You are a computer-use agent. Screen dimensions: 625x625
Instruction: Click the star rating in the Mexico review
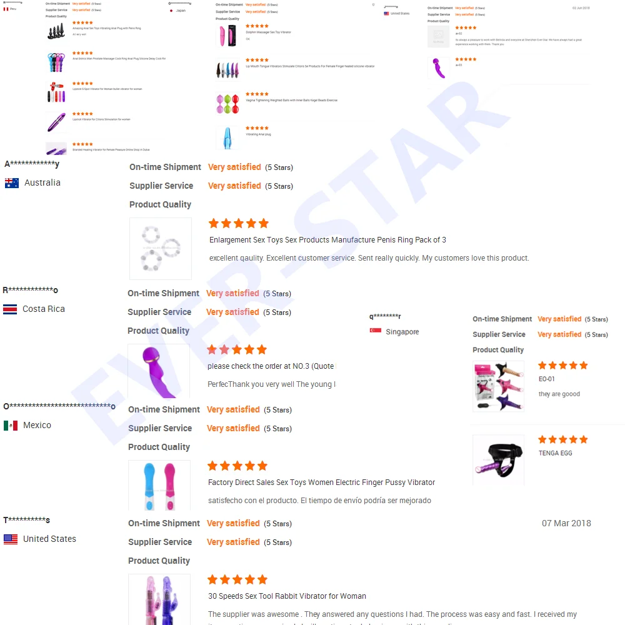pyautogui.click(x=237, y=466)
